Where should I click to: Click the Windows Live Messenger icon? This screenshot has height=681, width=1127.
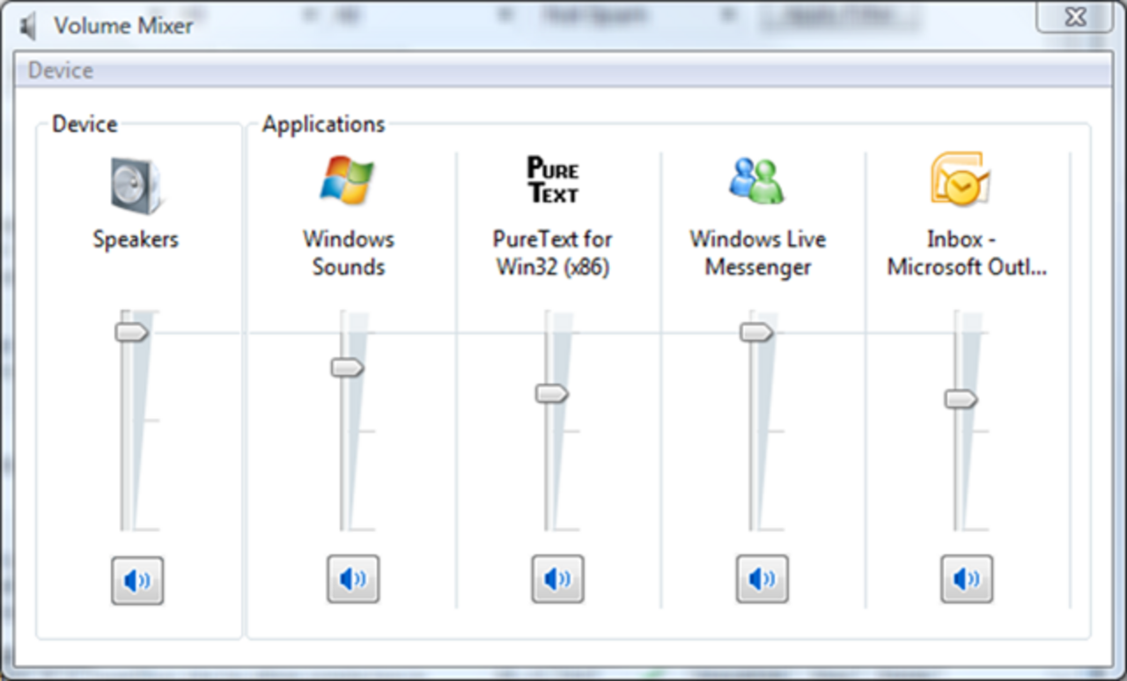[757, 180]
